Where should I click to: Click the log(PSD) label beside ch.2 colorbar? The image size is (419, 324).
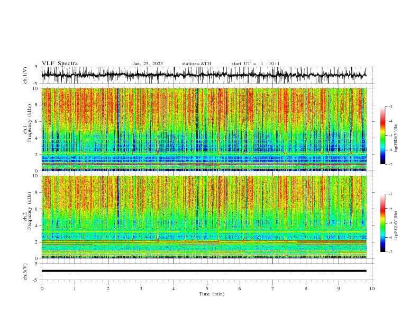pyautogui.click(x=396, y=226)
